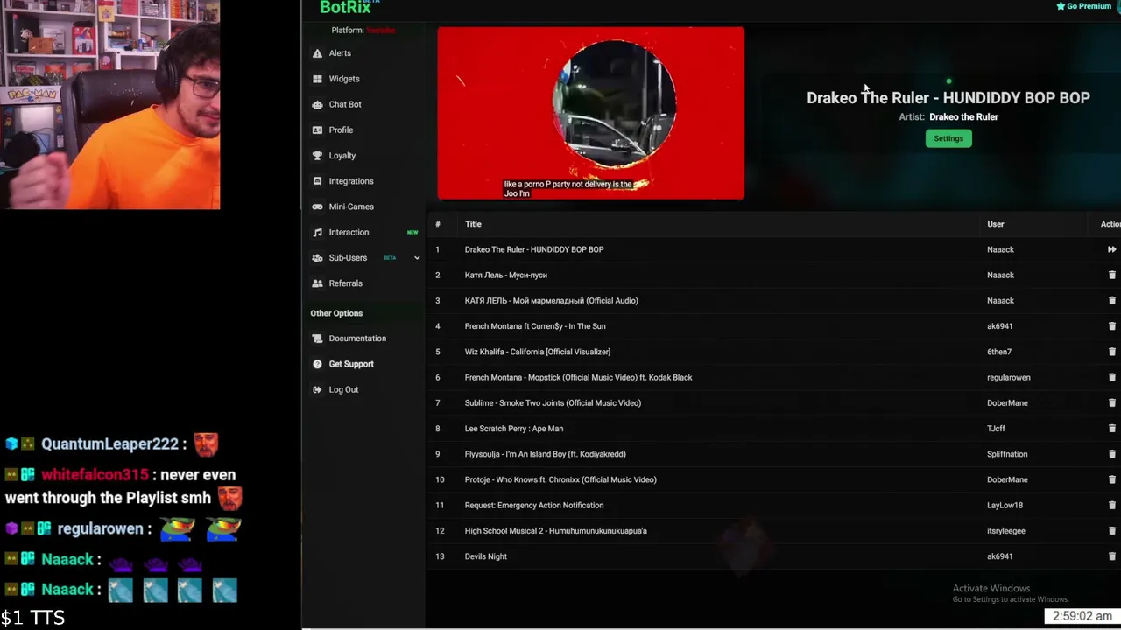Remove Sublime Smoke Two Joints from queue
The image size is (1121, 630).
click(x=1111, y=402)
